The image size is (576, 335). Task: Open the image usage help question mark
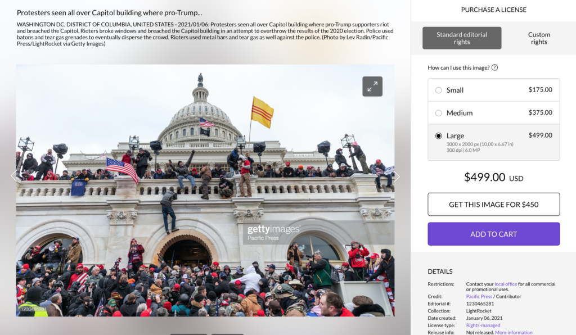[494, 67]
